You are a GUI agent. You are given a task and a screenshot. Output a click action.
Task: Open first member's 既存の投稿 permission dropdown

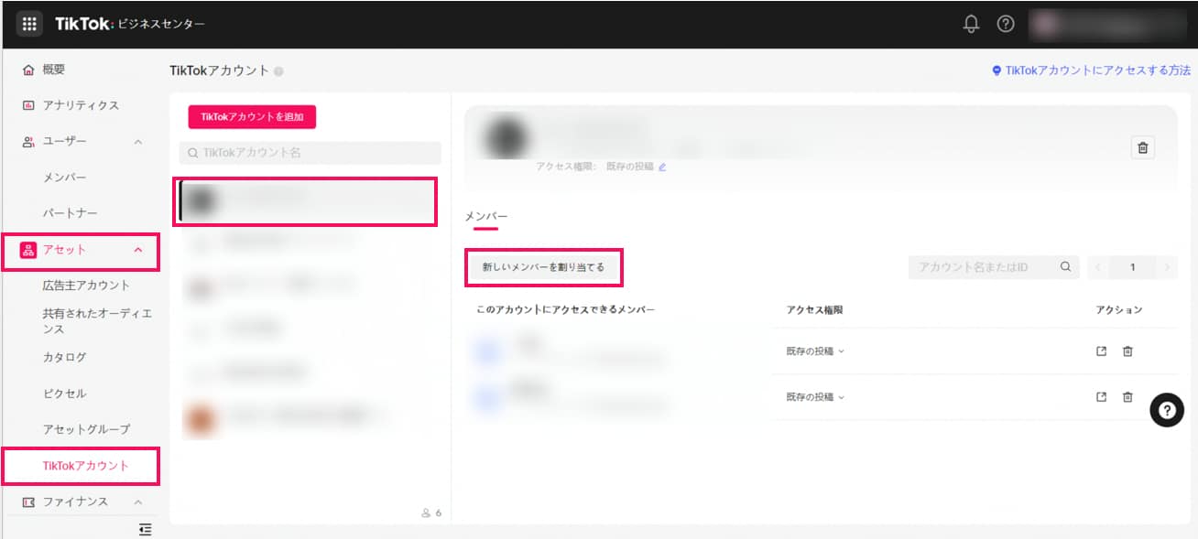[814, 351]
